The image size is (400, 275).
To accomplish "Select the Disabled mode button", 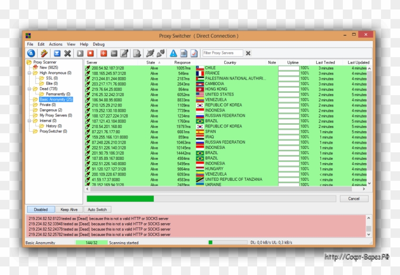I will (x=41, y=209).
